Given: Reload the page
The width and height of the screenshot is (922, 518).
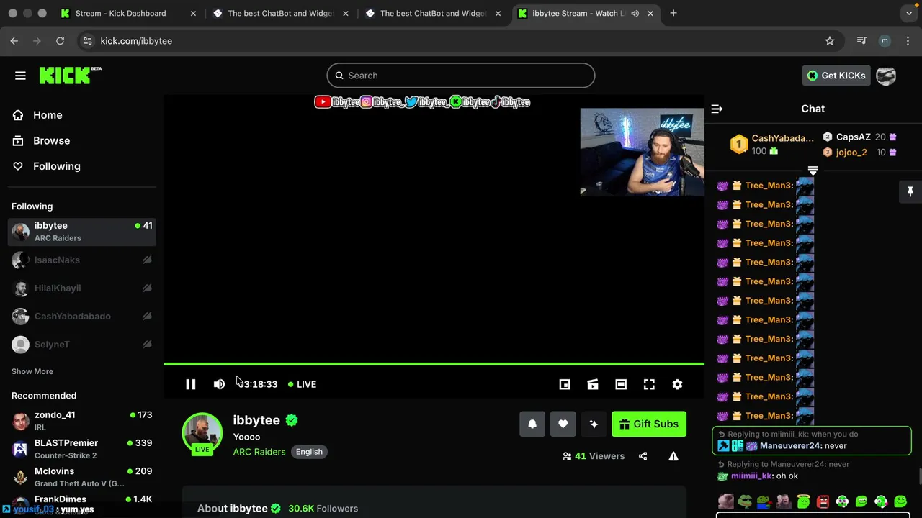Looking at the screenshot, I should [x=61, y=41].
